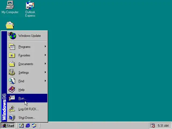This screenshot has width=172, height=129.
Task: Open the Settings menu item
Action: point(27,72)
